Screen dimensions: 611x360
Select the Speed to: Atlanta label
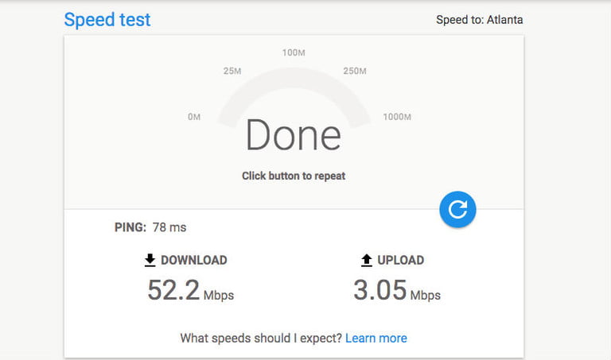[x=479, y=19]
